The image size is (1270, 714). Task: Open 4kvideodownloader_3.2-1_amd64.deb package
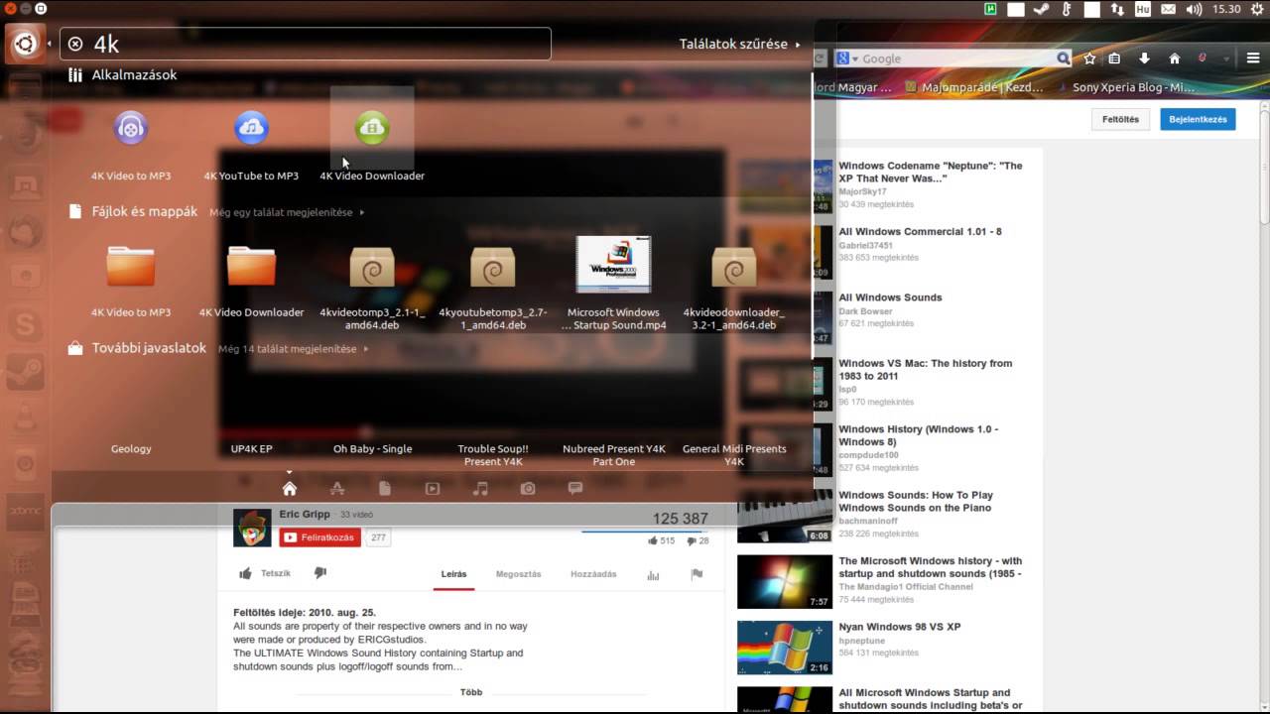coord(734,266)
